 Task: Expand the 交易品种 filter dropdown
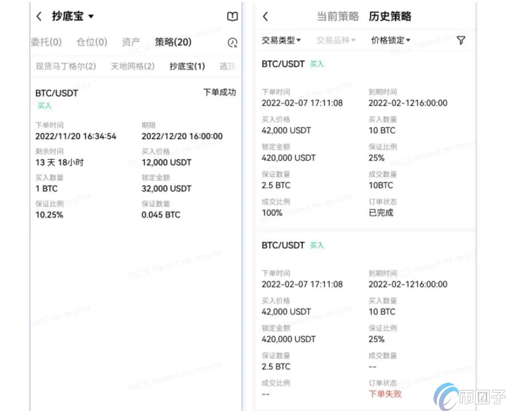[336, 40]
